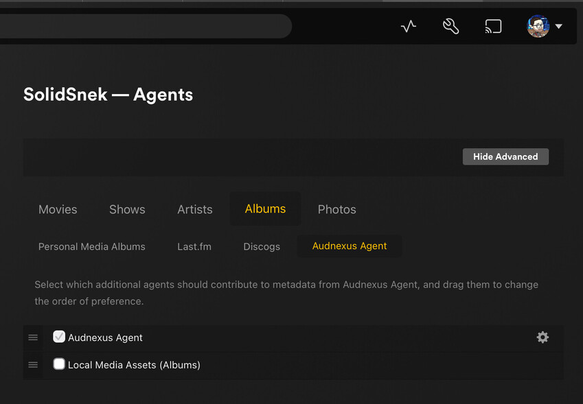
Task: Click the Cast to device icon
Action: click(494, 26)
